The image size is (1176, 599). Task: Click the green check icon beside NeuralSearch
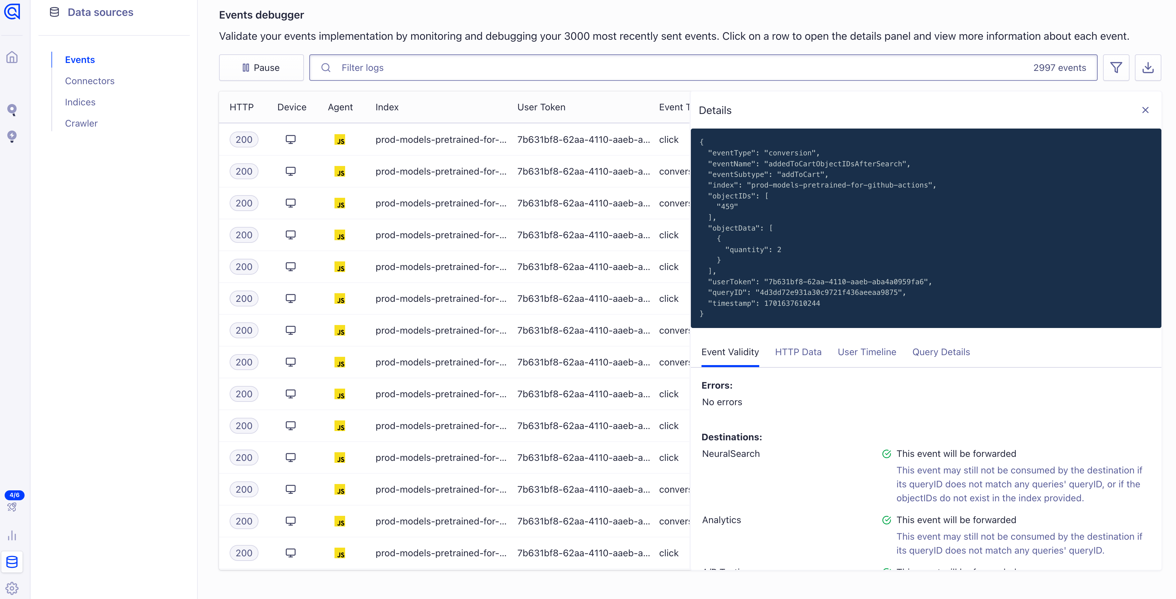887,454
